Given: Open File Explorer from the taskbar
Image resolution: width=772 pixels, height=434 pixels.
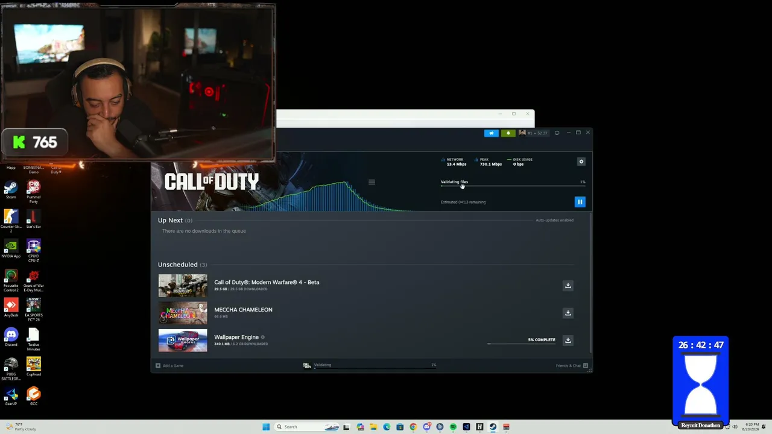Looking at the screenshot, I should point(373,427).
